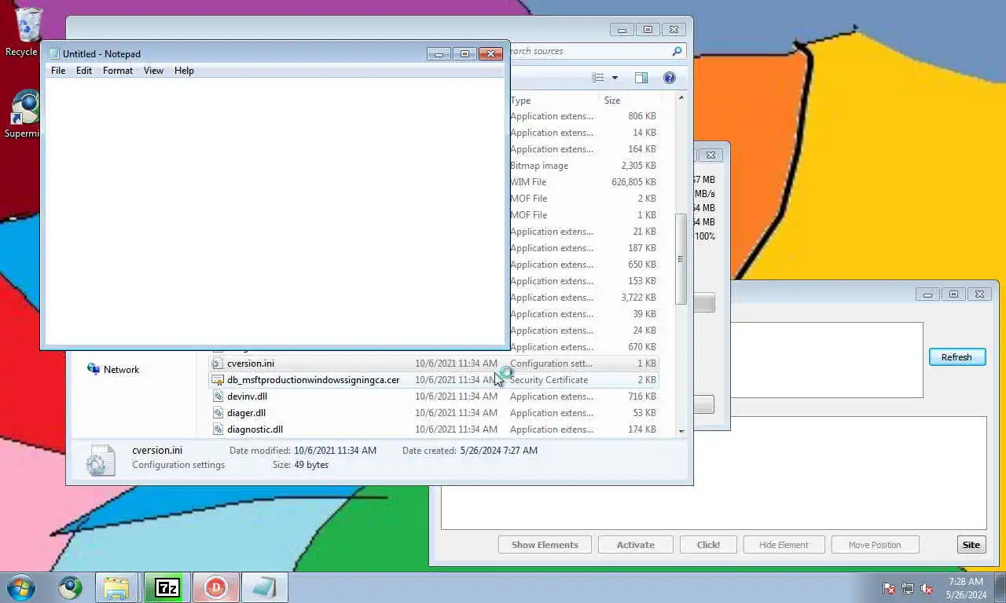
Task: Open the view options dropdown arrow
Action: pyautogui.click(x=615, y=78)
